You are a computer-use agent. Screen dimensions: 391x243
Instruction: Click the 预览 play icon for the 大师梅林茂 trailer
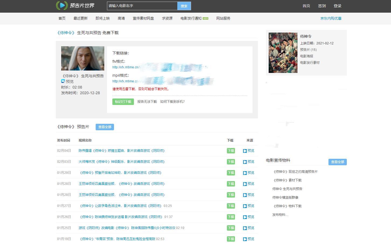[245, 162]
